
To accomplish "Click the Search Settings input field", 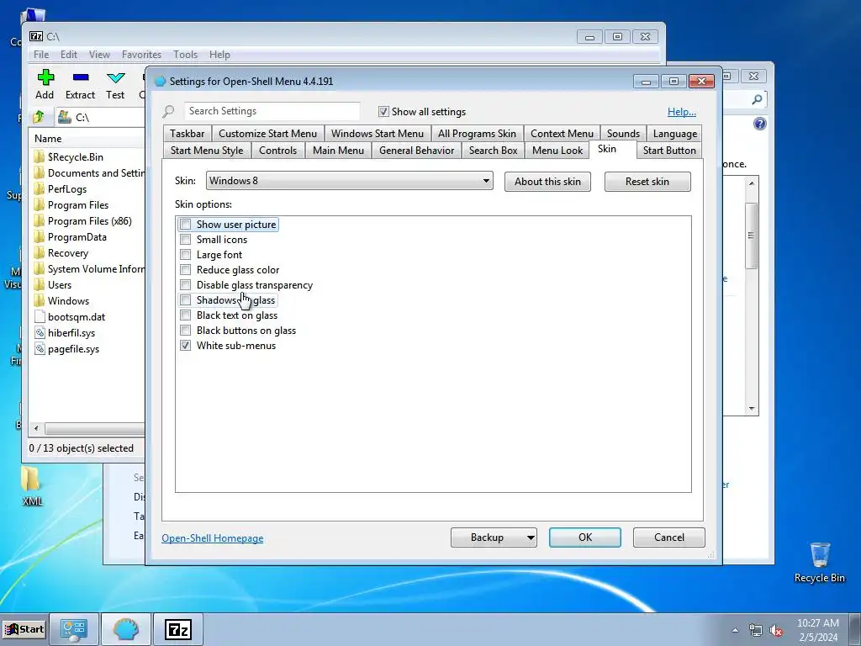I will click(x=272, y=112).
